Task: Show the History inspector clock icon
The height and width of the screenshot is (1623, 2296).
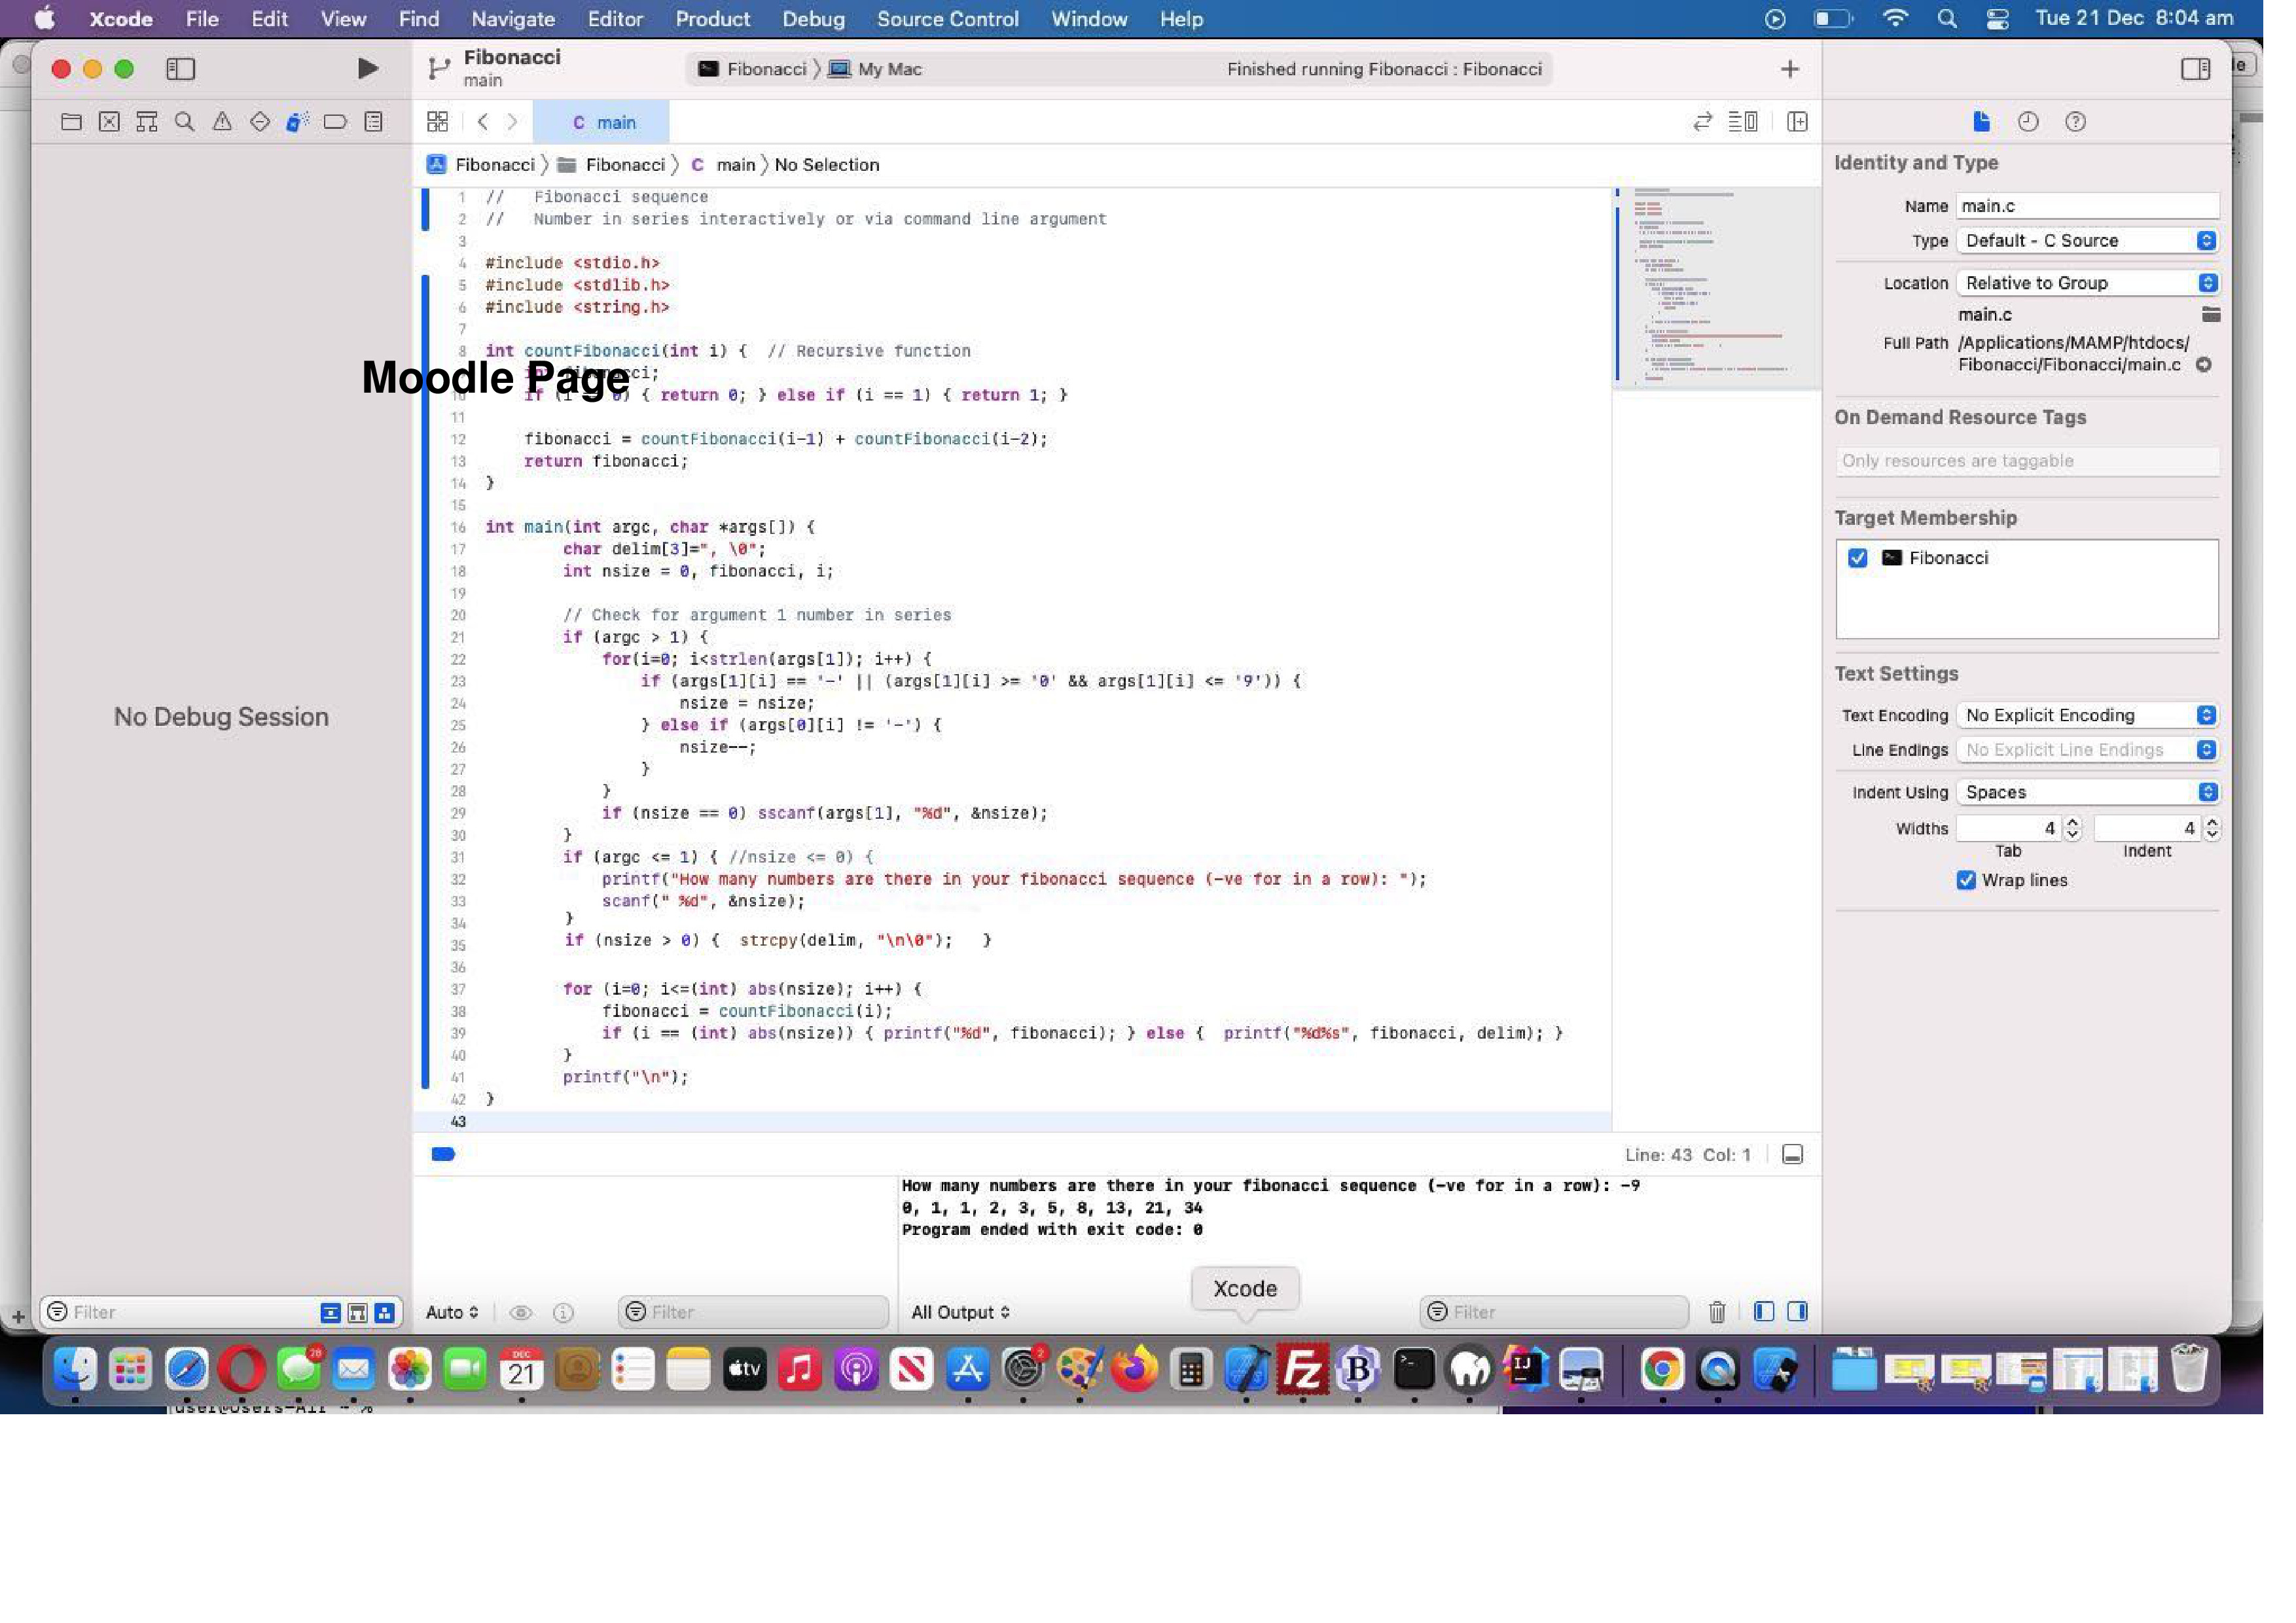Action: (x=2027, y=122)
